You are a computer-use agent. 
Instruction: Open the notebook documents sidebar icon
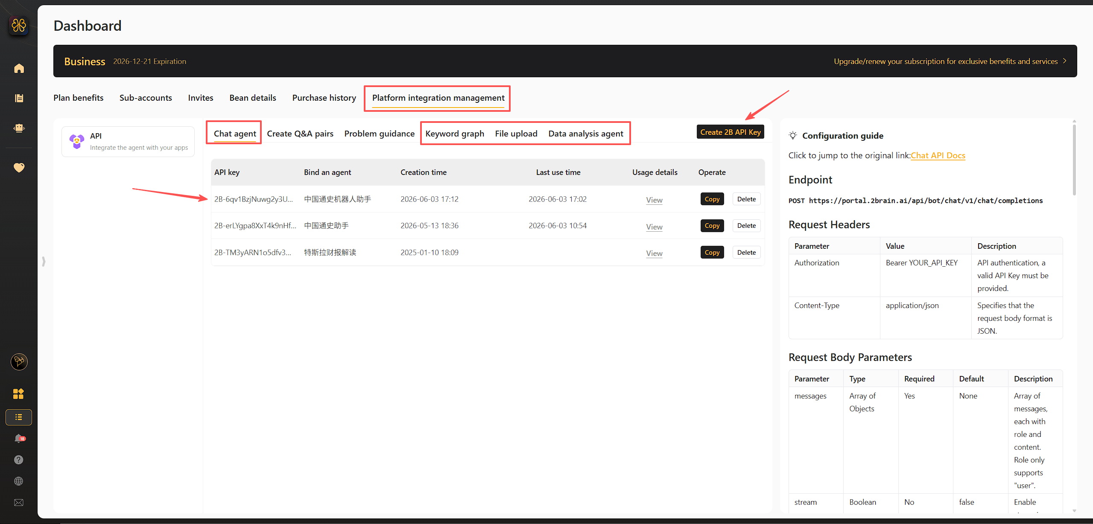click(x=19, y=98)
